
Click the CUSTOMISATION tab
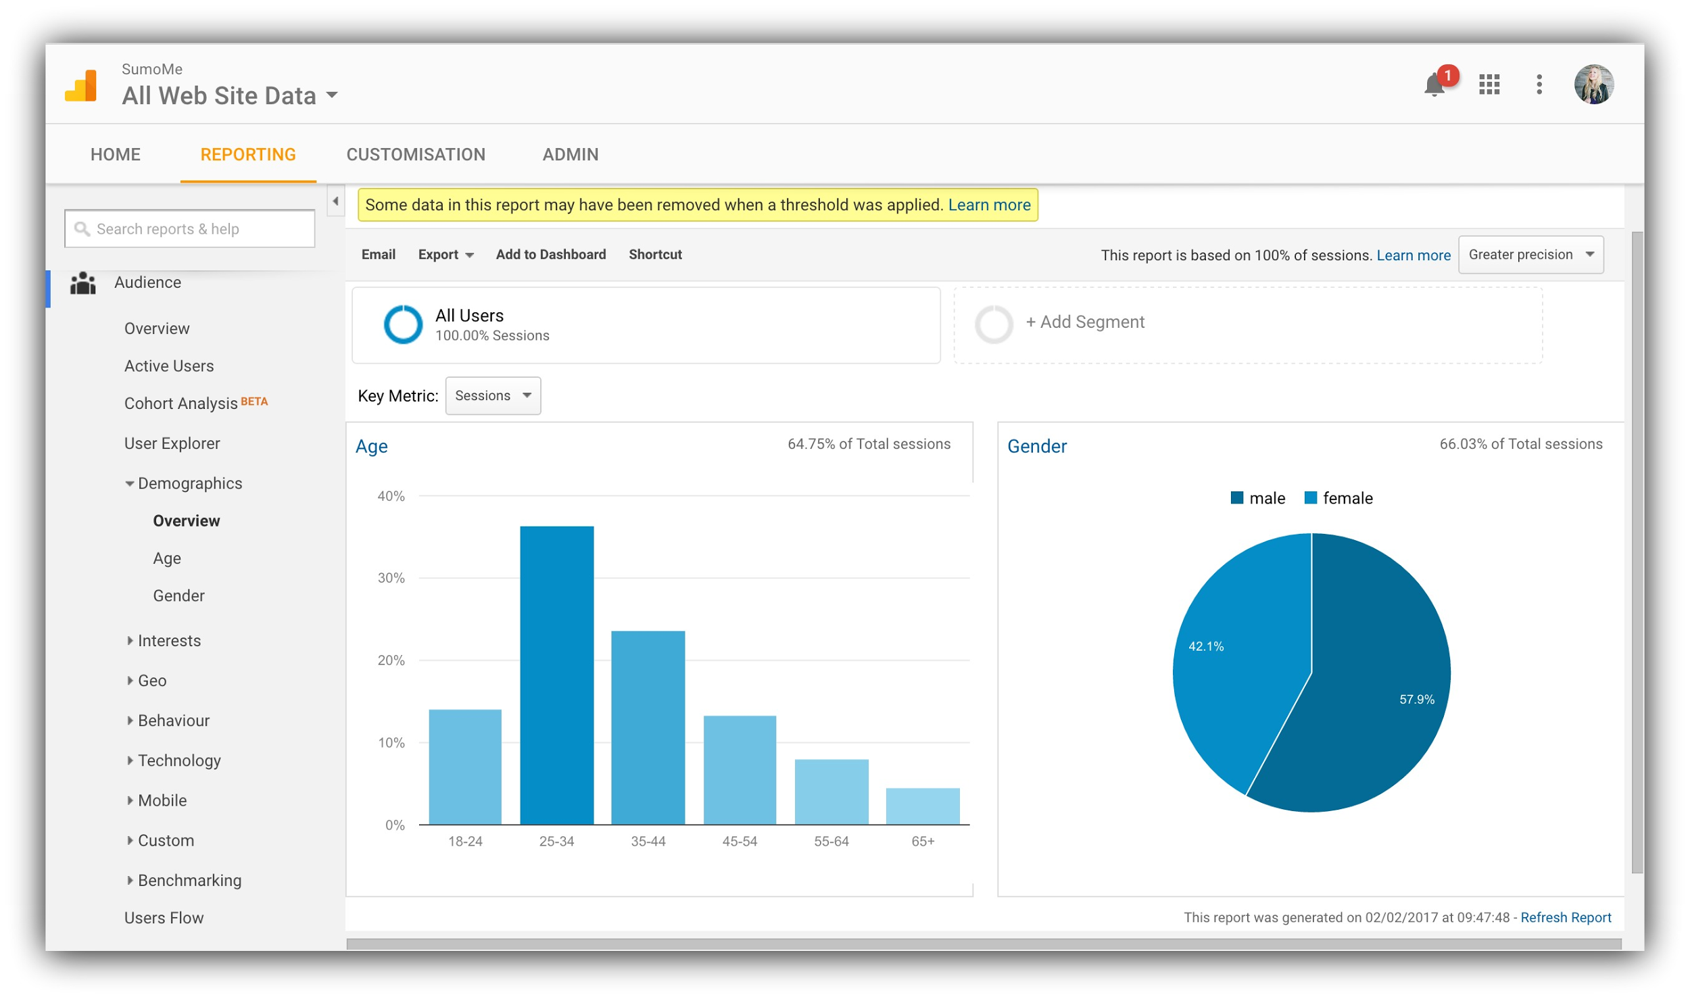(415, 155)
